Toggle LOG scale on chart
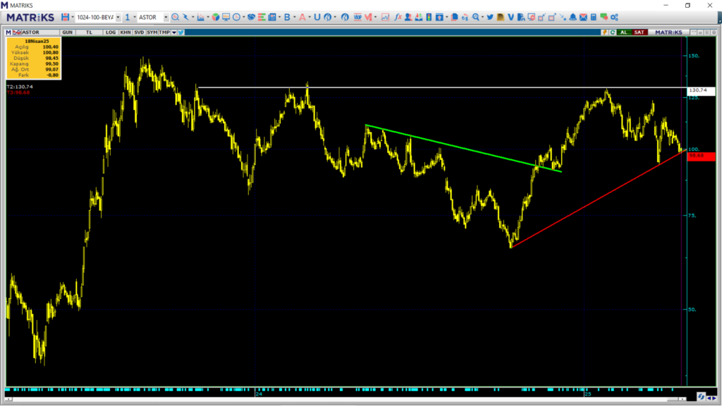Viewport: 722px width, 406px height. coord(111,32)
